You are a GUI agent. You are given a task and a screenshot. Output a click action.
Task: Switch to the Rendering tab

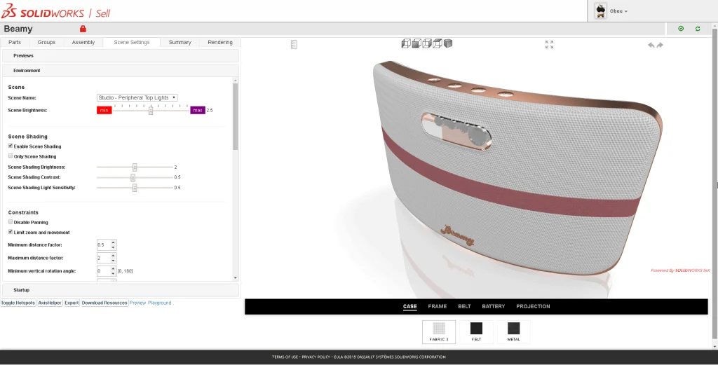220,42
